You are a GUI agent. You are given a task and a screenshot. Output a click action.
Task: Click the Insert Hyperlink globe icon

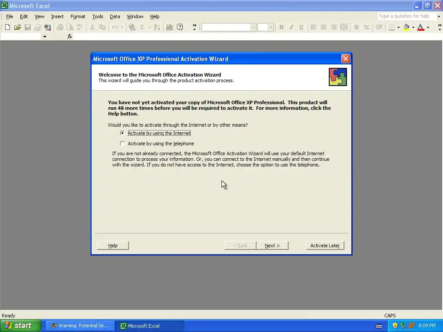(132, 27)
